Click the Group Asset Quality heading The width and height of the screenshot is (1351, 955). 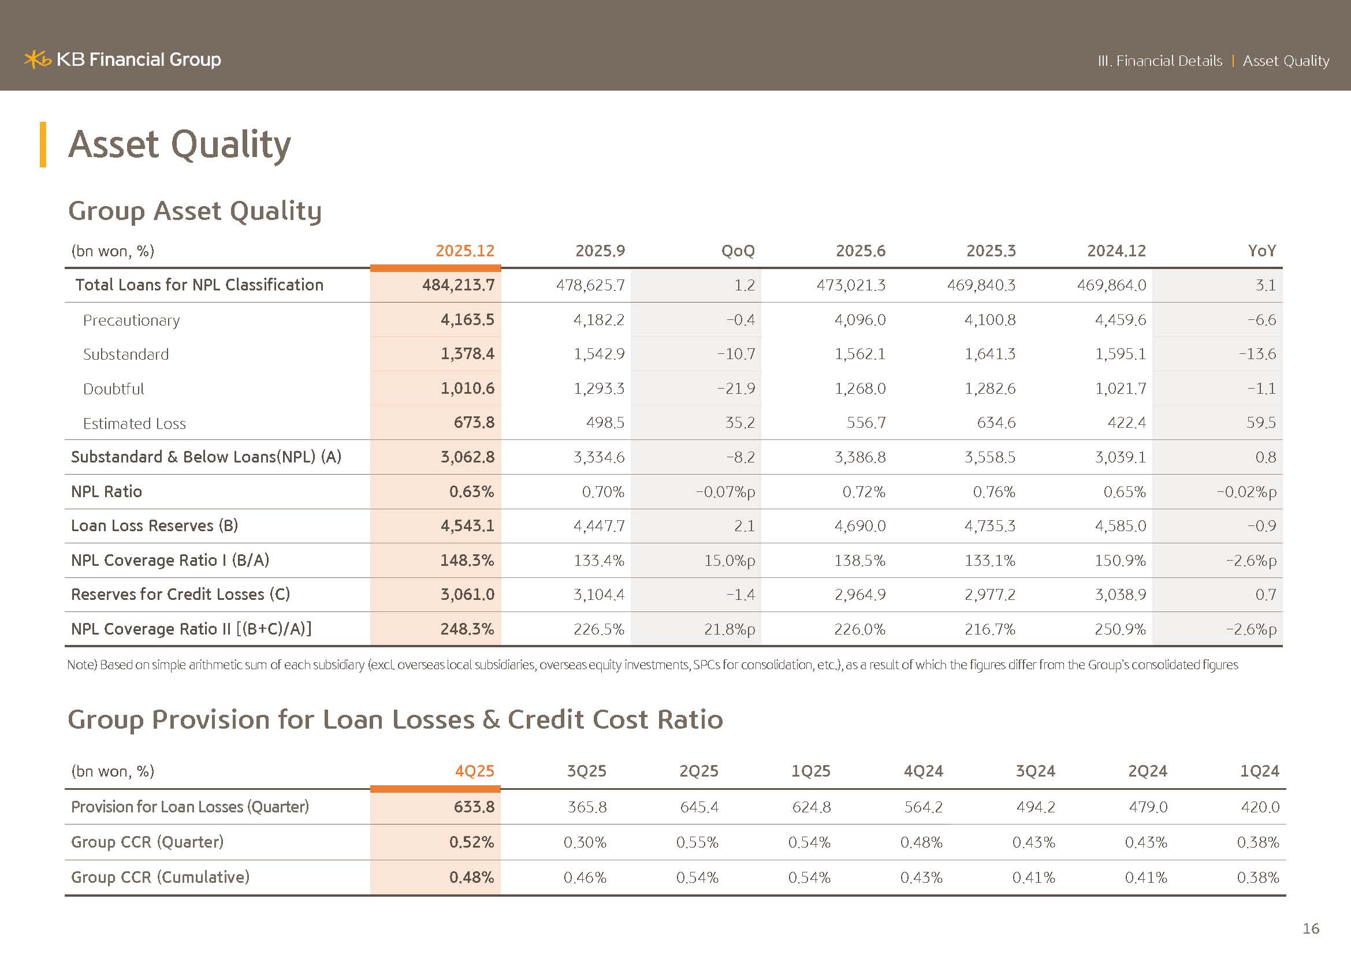tap(195, 211)
